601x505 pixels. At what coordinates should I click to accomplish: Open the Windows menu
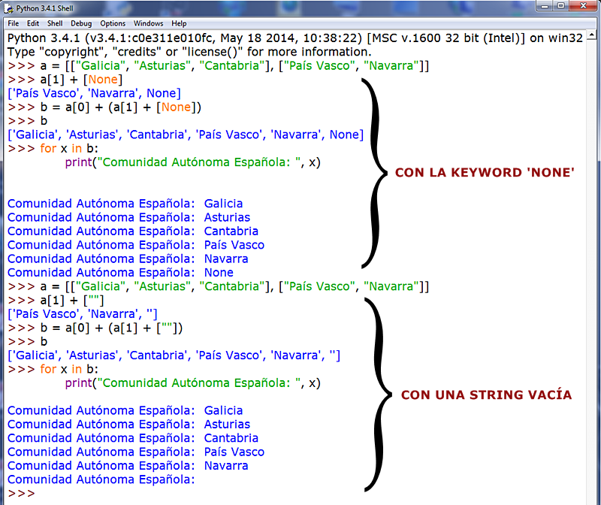pos(148,23)
